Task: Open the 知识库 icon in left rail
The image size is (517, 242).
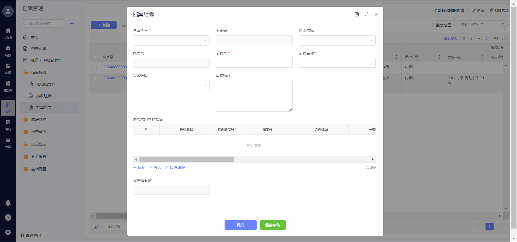Action: pos(8,86)
